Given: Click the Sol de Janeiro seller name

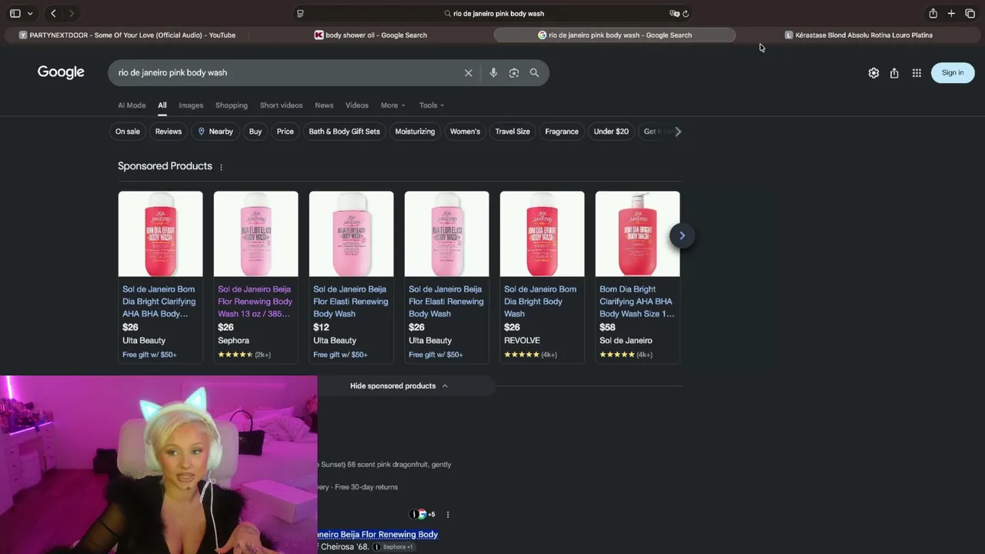Looking at the screenshot, I should tap(626, 340).
